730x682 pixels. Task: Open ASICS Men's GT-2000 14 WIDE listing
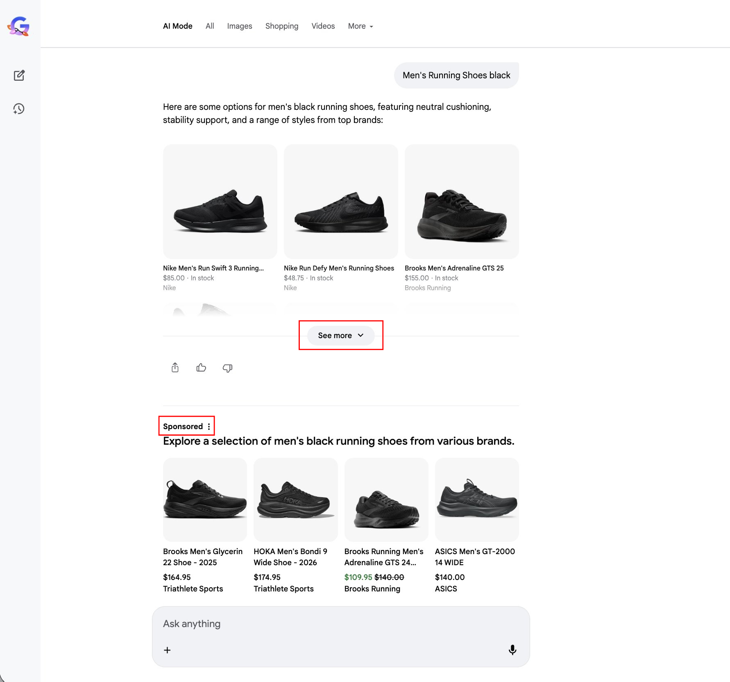pos(475,557)
